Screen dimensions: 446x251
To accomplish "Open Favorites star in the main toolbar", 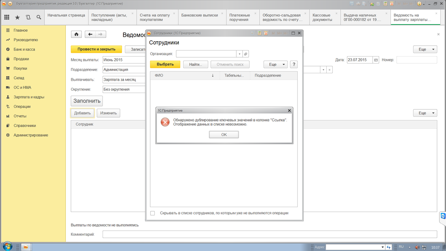I will pyautogui.click(x=17, y=17).
